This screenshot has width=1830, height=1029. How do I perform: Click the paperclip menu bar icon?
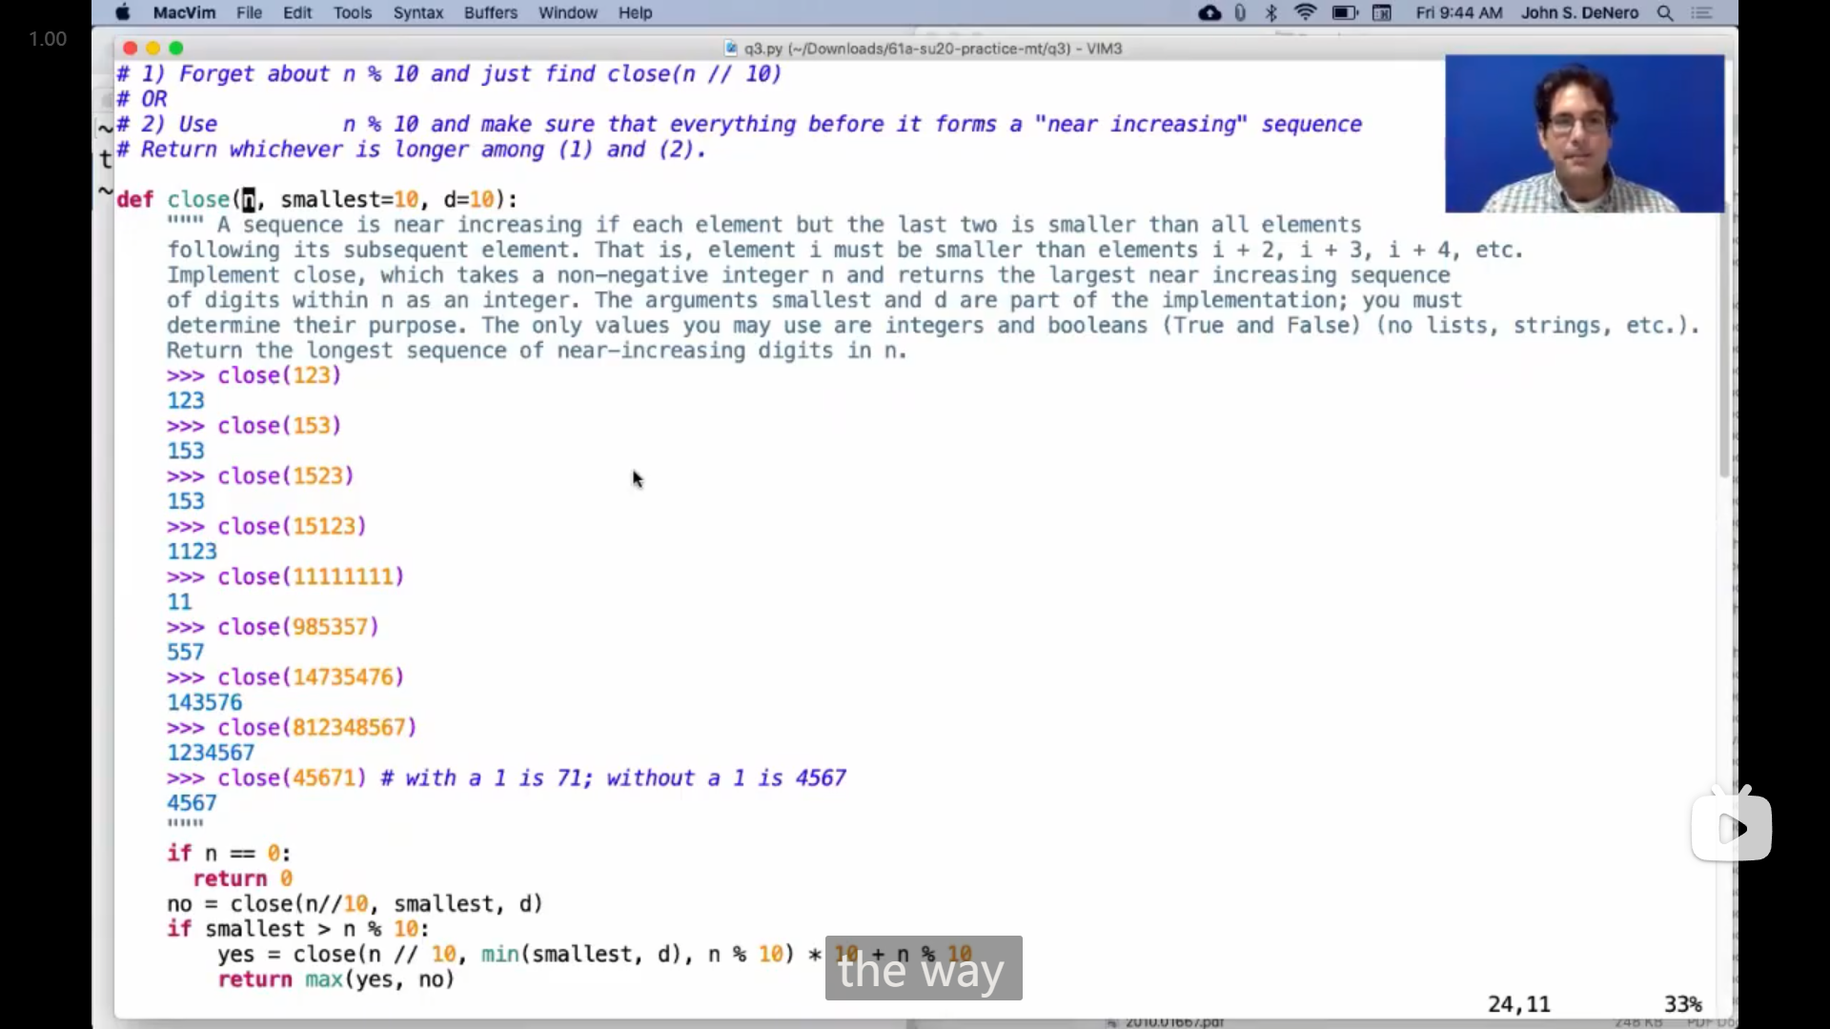(1240, 13)
